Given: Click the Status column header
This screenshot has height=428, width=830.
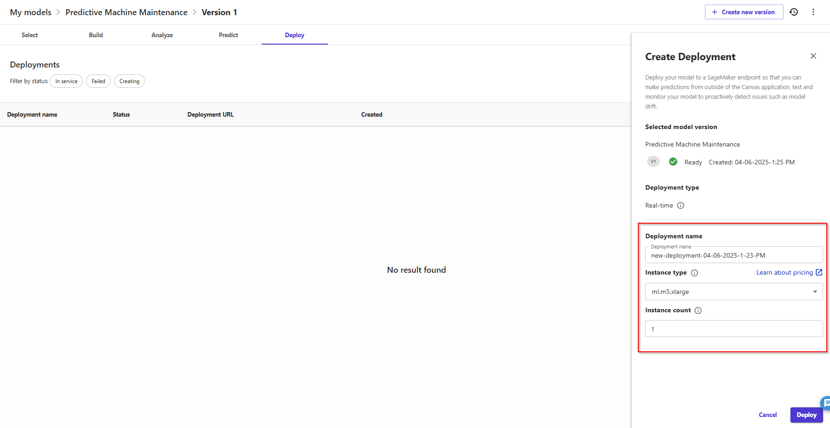Looking at the screenshot, I should [121, 114].
